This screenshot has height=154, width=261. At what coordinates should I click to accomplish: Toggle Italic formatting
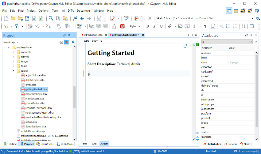click(x=154, y=26)
